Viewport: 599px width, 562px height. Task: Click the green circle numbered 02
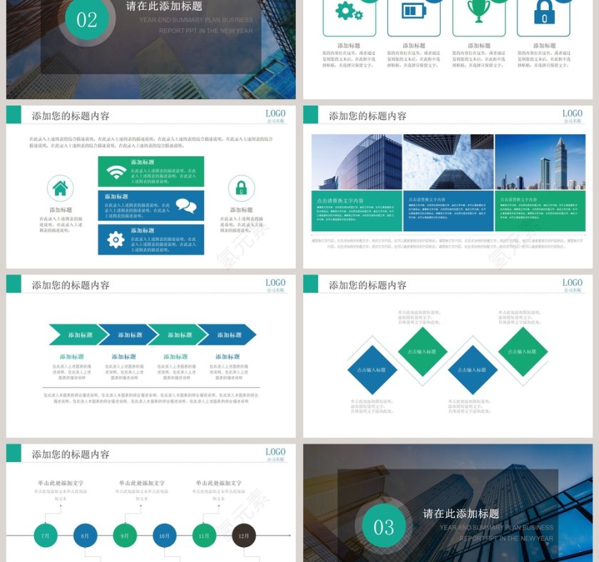point(86,19)
